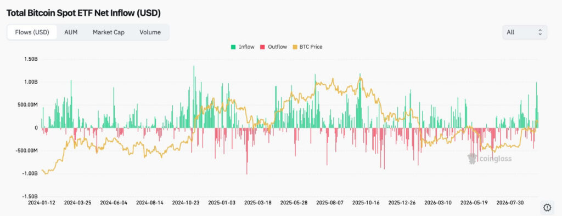Toggle the Outflow legend series
Screen dimensions: 562x216
(x=273, y=47)
